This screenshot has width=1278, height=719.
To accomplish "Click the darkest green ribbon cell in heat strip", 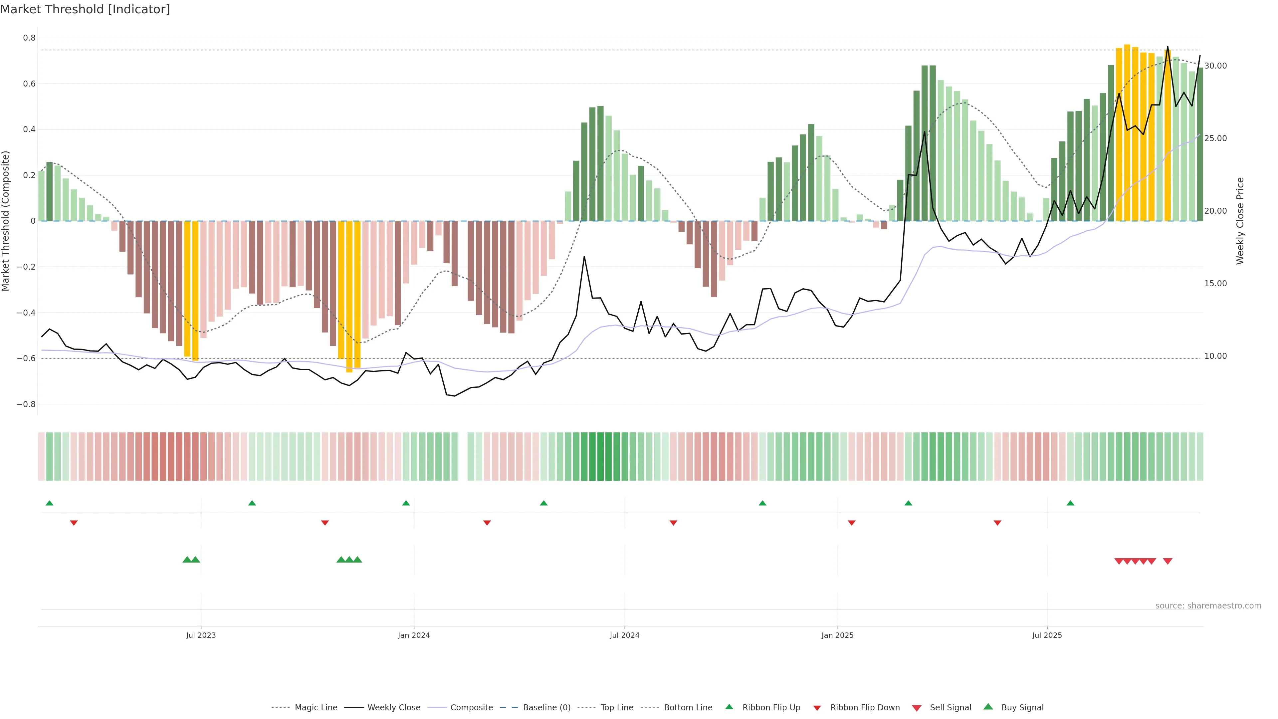I will (x=600, y=456).
